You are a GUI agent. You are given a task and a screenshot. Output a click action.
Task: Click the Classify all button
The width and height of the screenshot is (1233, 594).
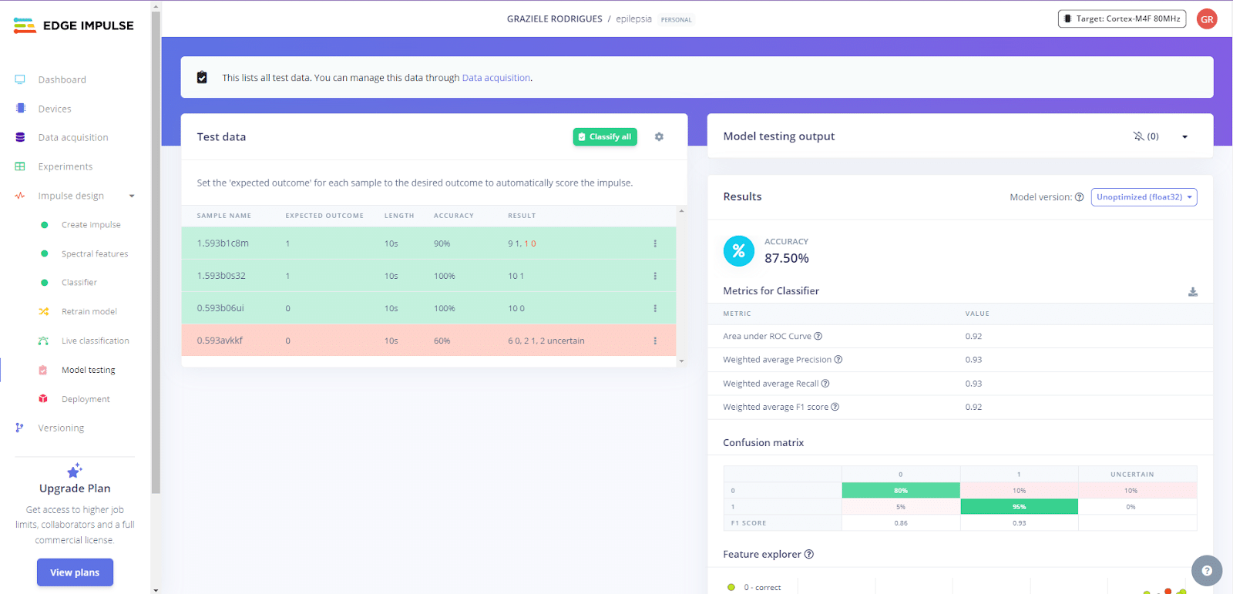click(605, 137)
